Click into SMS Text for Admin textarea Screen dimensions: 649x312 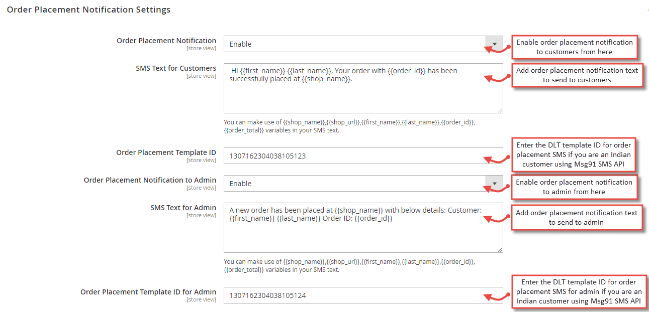363,228
